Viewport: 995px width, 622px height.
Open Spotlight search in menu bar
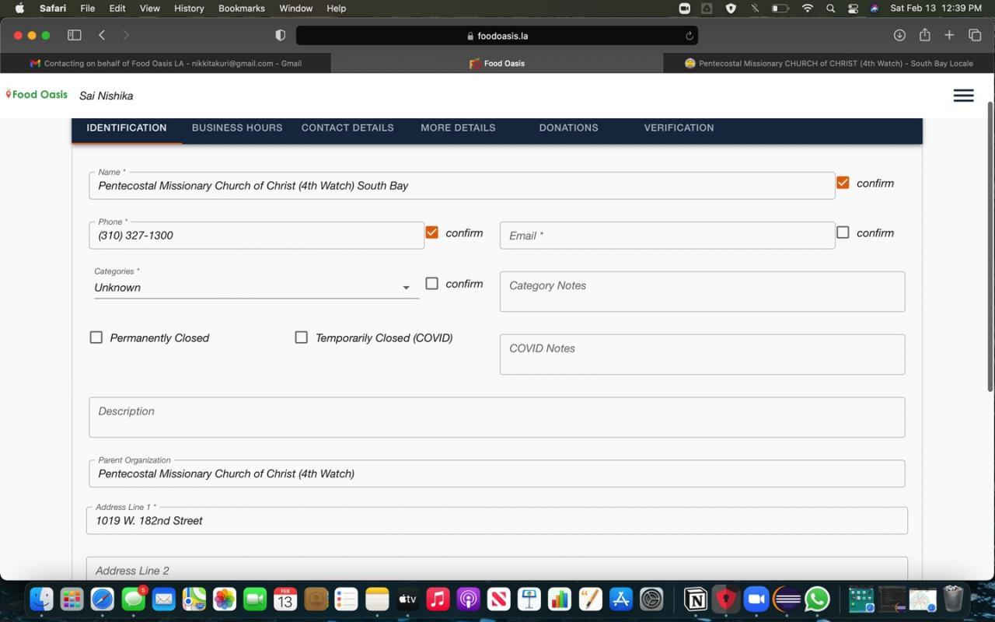tap(830, 8)
